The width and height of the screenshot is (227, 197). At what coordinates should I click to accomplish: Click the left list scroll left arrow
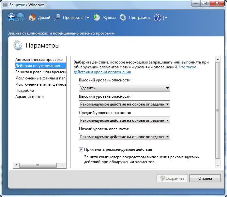(x=16, y=165)
